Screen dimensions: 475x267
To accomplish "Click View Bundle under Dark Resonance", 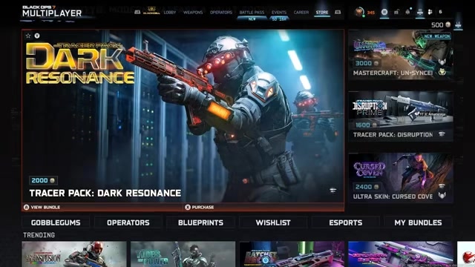I will tap(45, 207).
